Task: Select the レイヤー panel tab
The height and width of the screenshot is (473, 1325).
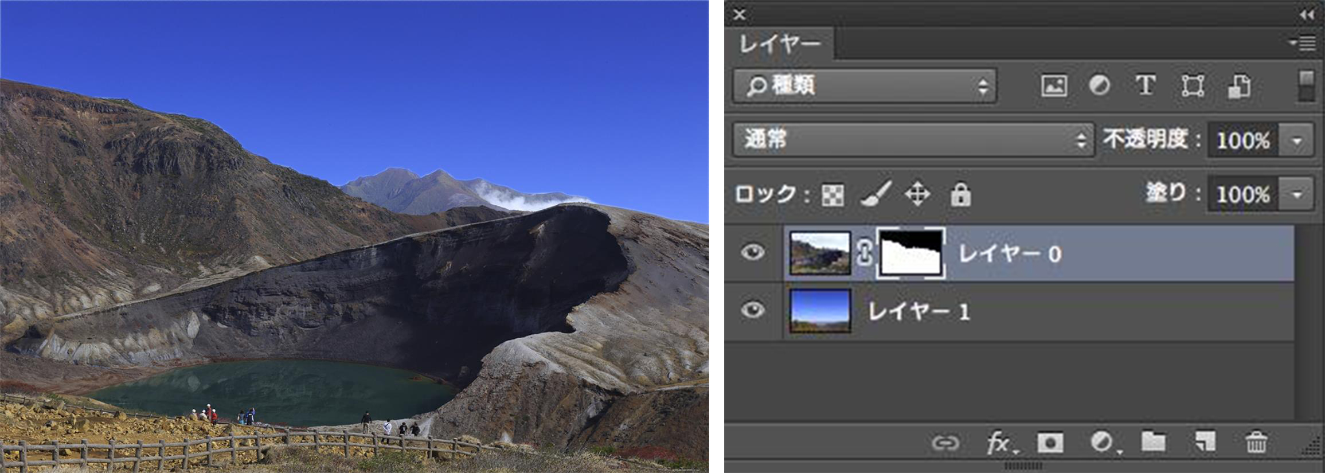Action: [x=779, y=44]
